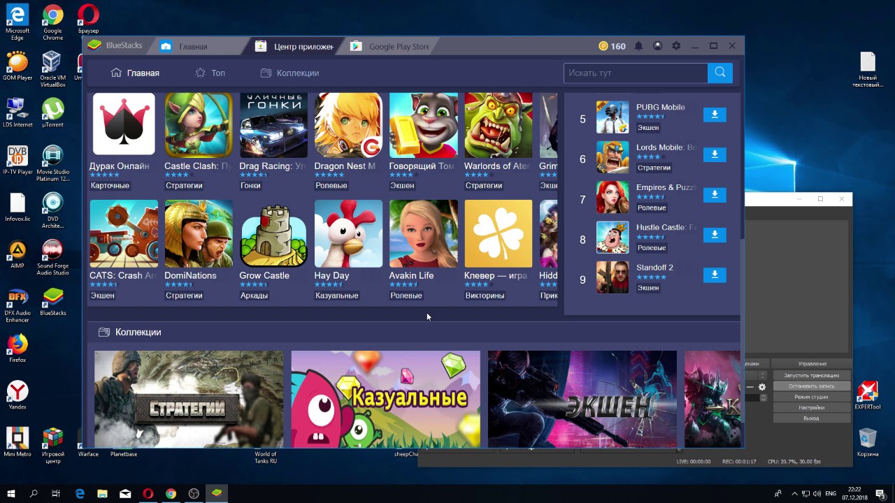Open the CATS: Crash Arena app icon
895x503 pixels.
point(124,233)
